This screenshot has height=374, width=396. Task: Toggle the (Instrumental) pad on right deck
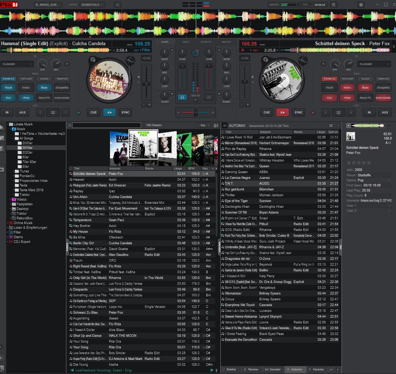383,98
